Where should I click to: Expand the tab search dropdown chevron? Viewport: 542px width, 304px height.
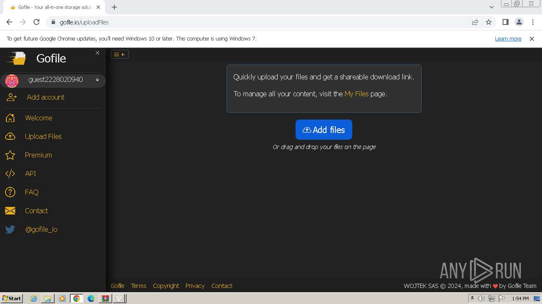coord(491,7)
